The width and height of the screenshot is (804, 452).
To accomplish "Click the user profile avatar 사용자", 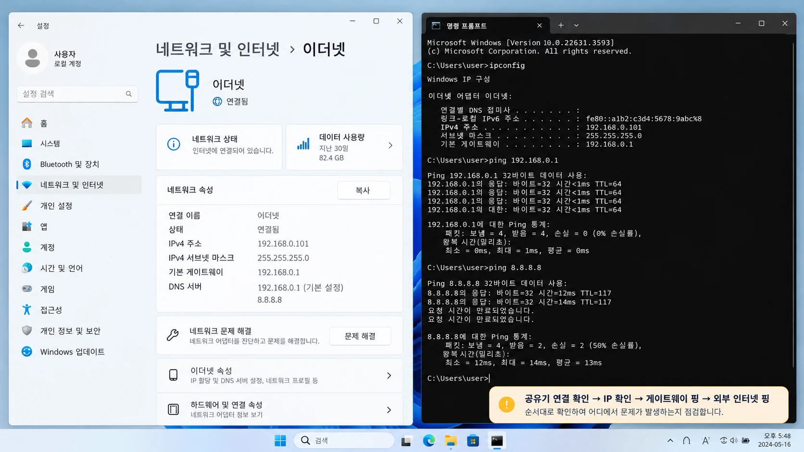I will tap(33, 58).
